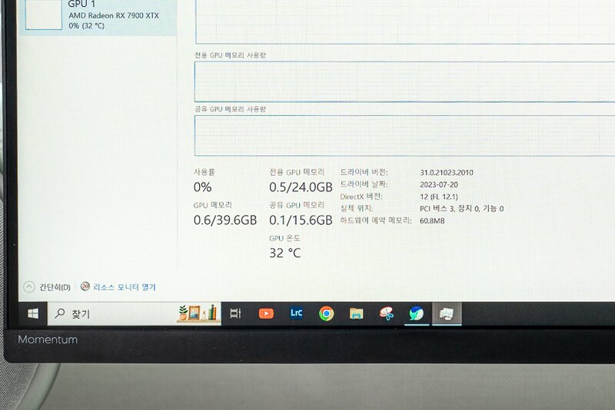Image resolution: width=615 pixels, height=410 pixels.
Task: Click the 찾기 search box on taskbar
Action: pyautogui.click(x=134, y=313)
